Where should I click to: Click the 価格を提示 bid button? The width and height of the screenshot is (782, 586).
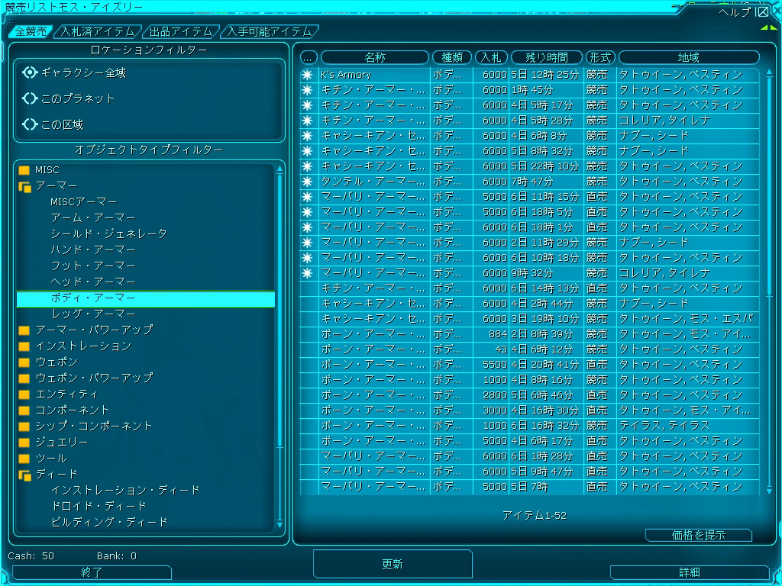point(699,535)
